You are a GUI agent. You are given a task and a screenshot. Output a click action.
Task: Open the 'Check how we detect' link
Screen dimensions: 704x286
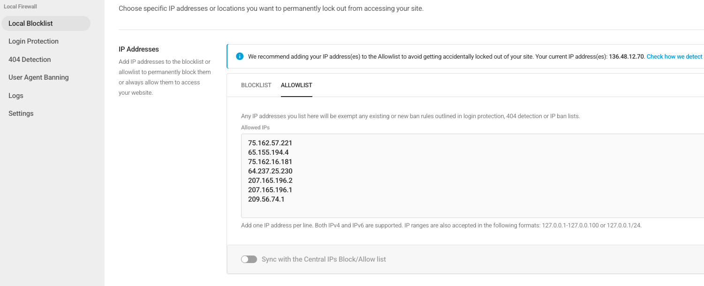click(674, 57)
